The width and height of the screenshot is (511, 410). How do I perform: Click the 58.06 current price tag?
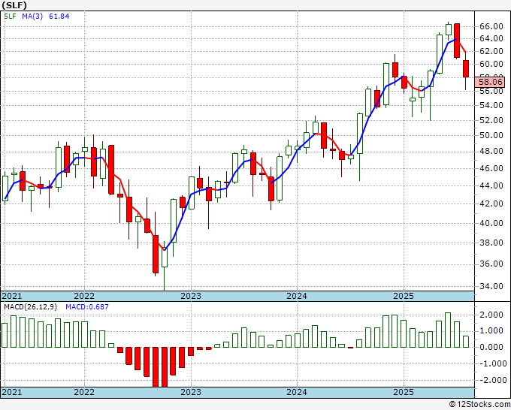[490, 82]
